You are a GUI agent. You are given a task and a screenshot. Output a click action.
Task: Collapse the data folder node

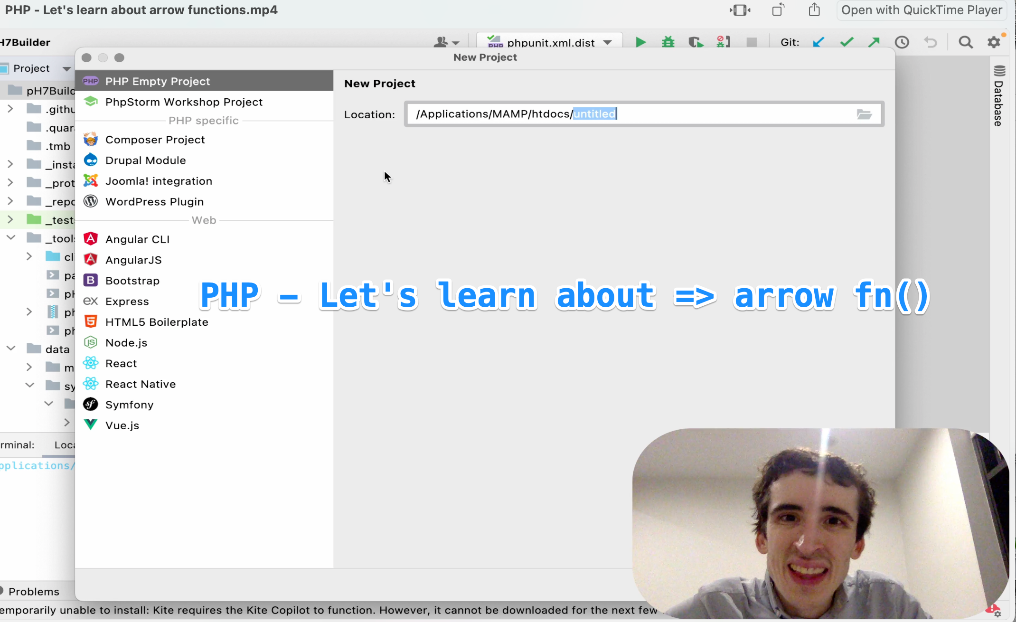point(10,349)
